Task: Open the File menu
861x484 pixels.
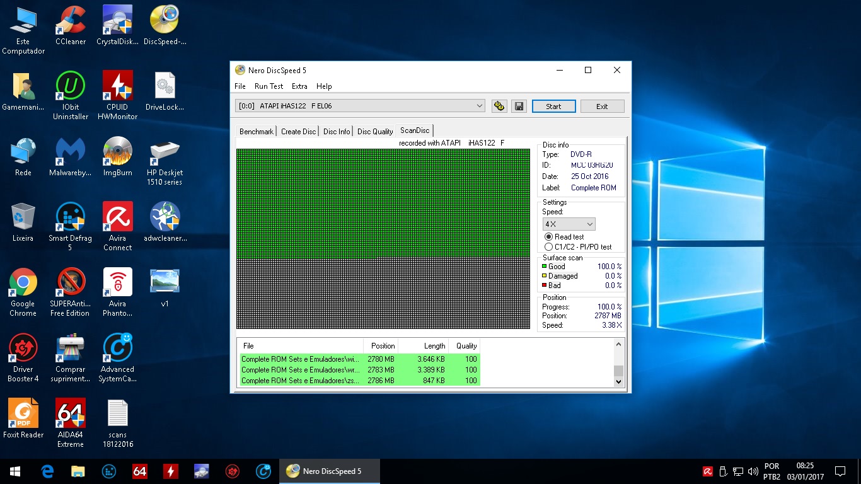Action: [240, 86]
